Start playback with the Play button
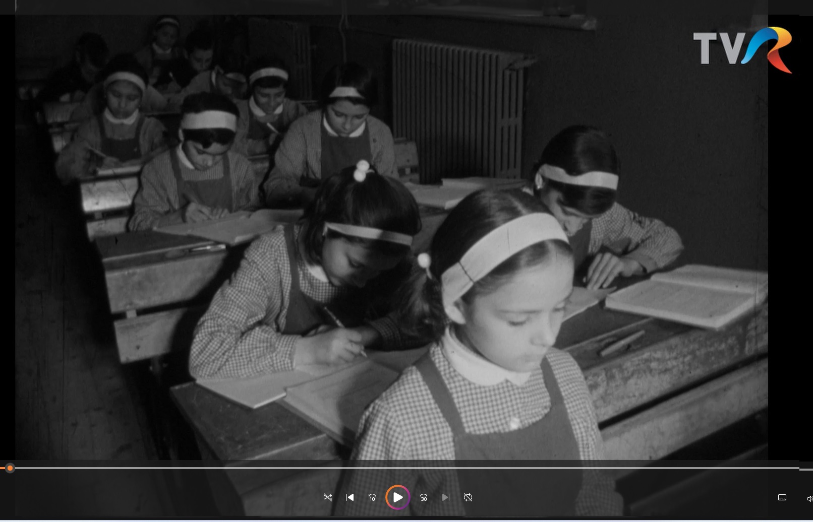Screen dimensions: 813x522 coord(397,497)
